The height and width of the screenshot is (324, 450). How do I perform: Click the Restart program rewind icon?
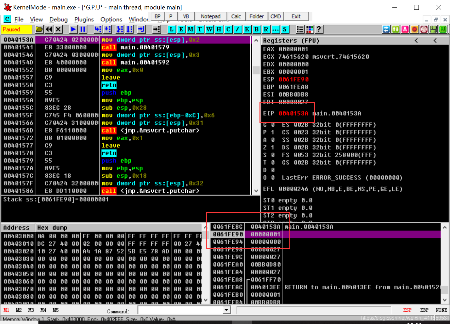pos(49,29)
